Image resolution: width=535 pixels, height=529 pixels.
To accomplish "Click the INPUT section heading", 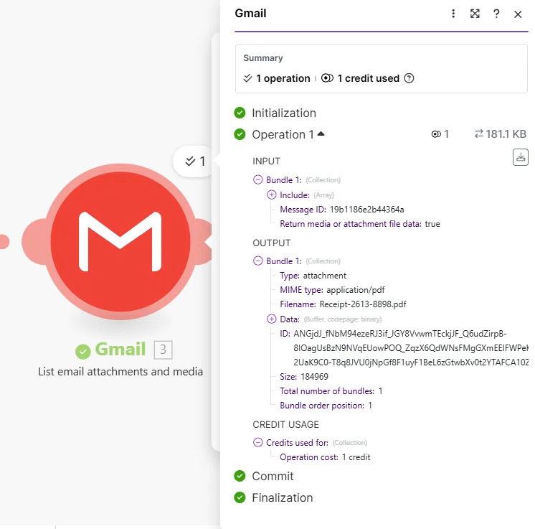I will pos(266,161).
